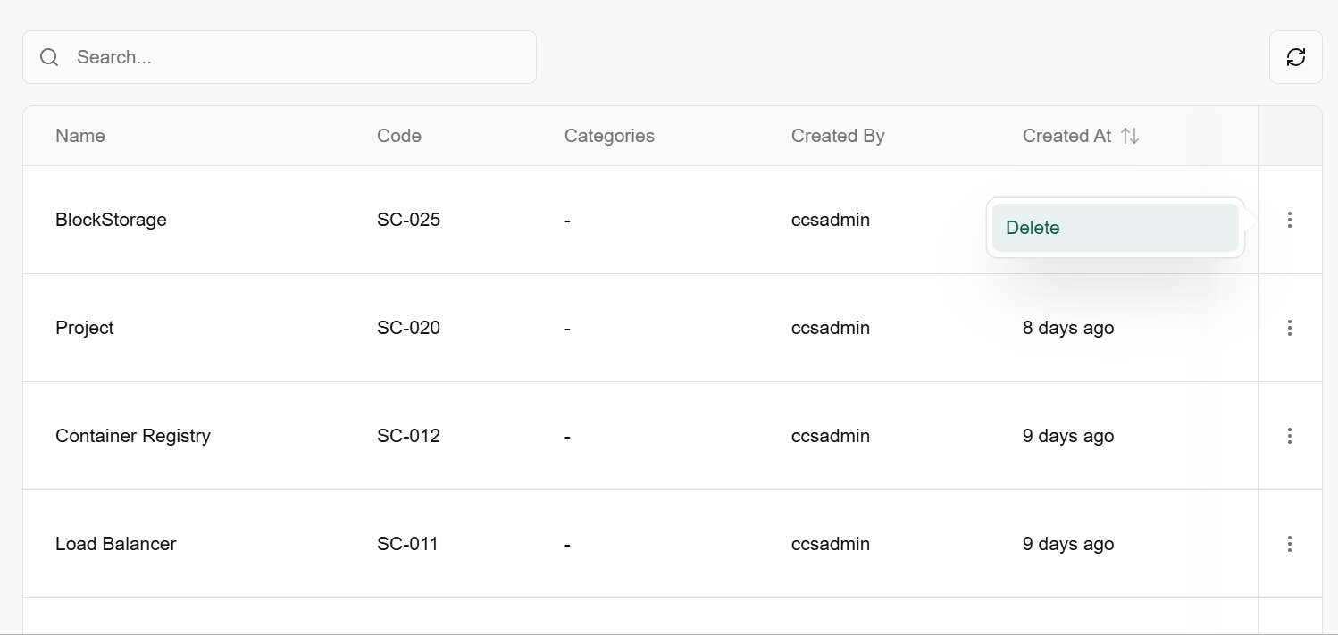Click the Created By column header
1338x635 pixels.
[838, 136]
